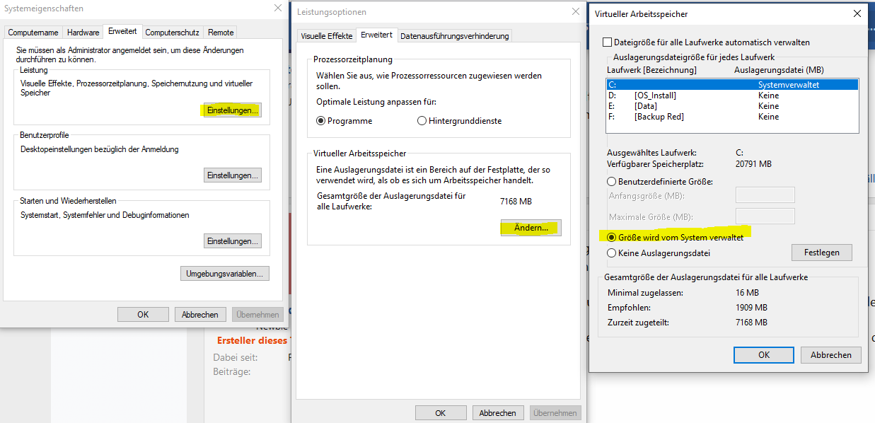Switch to the Remote tab
This screenshot has width=875, height=423.
coord(219,32)
